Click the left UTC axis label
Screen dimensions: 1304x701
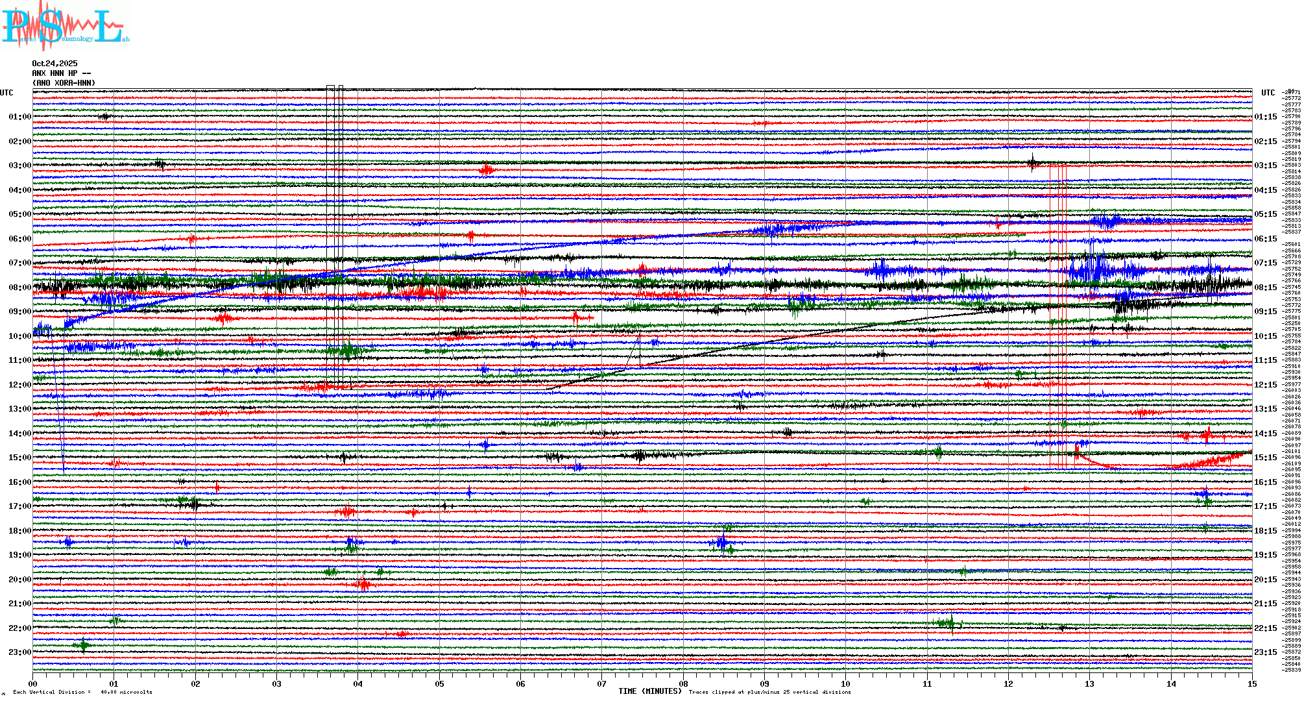pyautogui.click(x=6, y=93)
